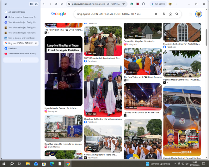Screen dimensions: 209x167
Task: Close the king oyo ST JOHN tab
Action: click(x=36, y=43)
